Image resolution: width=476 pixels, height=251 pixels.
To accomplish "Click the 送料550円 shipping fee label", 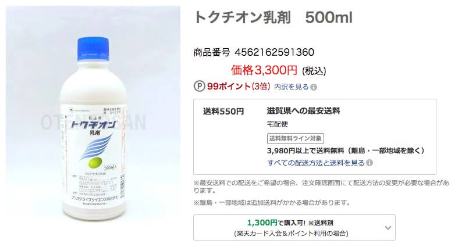I will point(223,112).
